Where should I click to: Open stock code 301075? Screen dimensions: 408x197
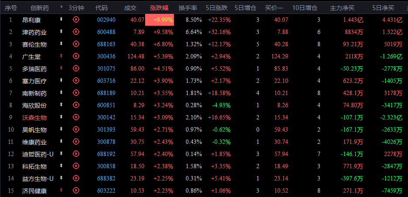pyautogui.click(x=106, y=68)
